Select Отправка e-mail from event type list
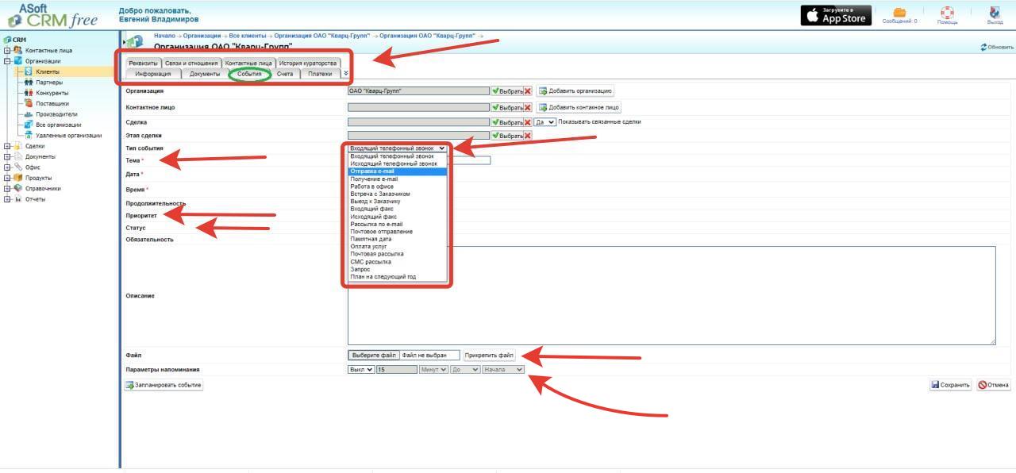 [x=397, y=171]
